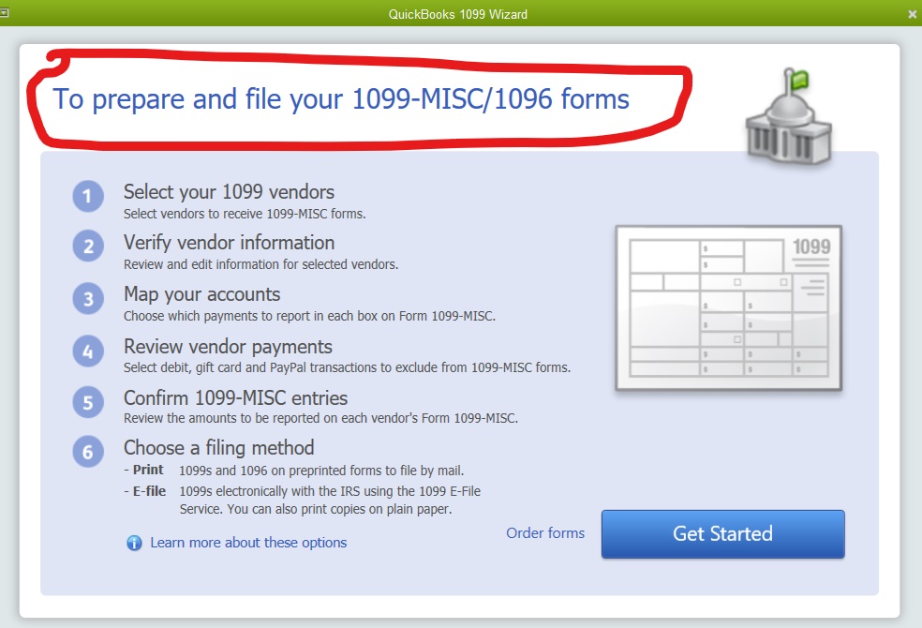The height and width of the screenshot is (628, 922).
Task: Click the step 1 number circle
Action: click(x=88, y=197)
